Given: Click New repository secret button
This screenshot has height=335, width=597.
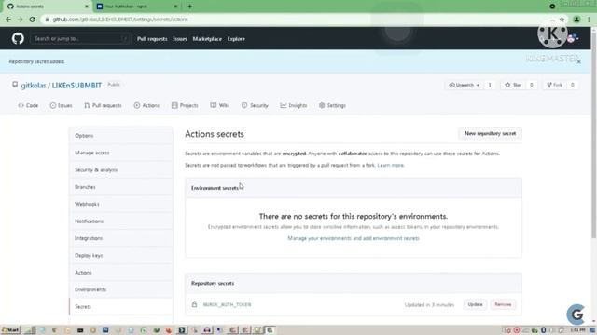Looking at the screenshot, I should point(490,134).
